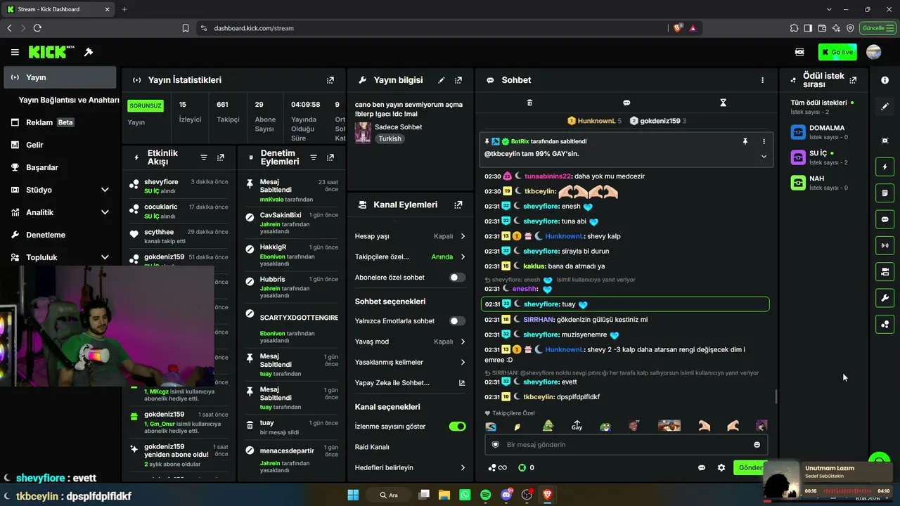Viewport: 900px width, 506px height.
Task: Click the SU İÇ reward icon
Action: coord(798,157)
